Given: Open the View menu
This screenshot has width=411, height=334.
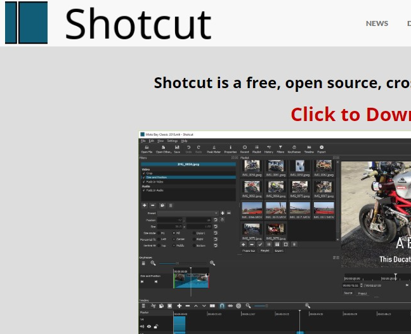Looking at the screenshot, I should pos(160,141).
